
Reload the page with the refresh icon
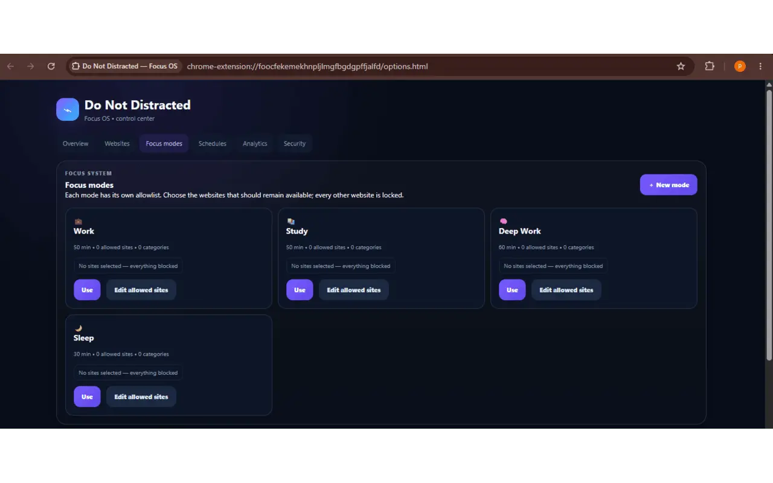(x=51, y=66)
